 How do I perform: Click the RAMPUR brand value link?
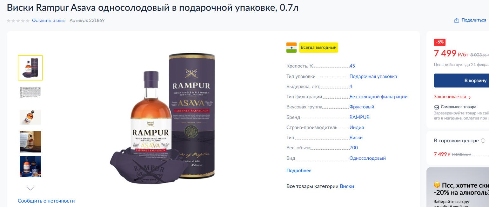coord(359,117)
